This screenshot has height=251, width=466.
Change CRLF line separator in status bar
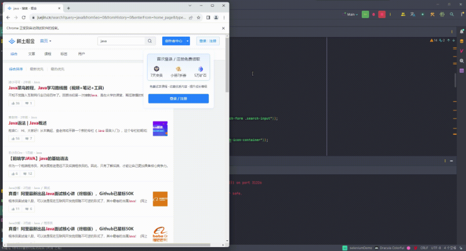[x=424, y=248]
